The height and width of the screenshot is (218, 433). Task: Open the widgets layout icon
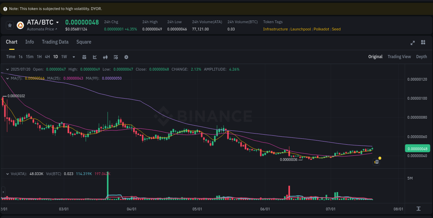pos(423,43)
